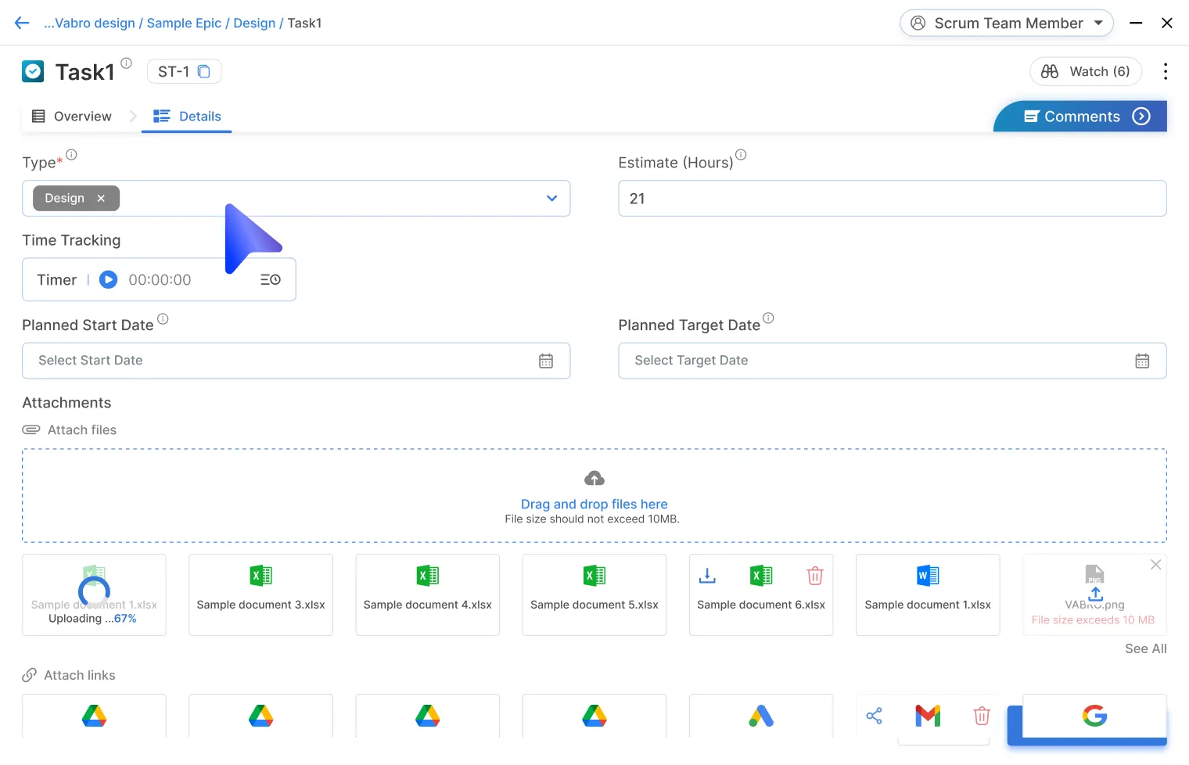
Task: Click the Estimate (Hours) field
Action: 892,199
